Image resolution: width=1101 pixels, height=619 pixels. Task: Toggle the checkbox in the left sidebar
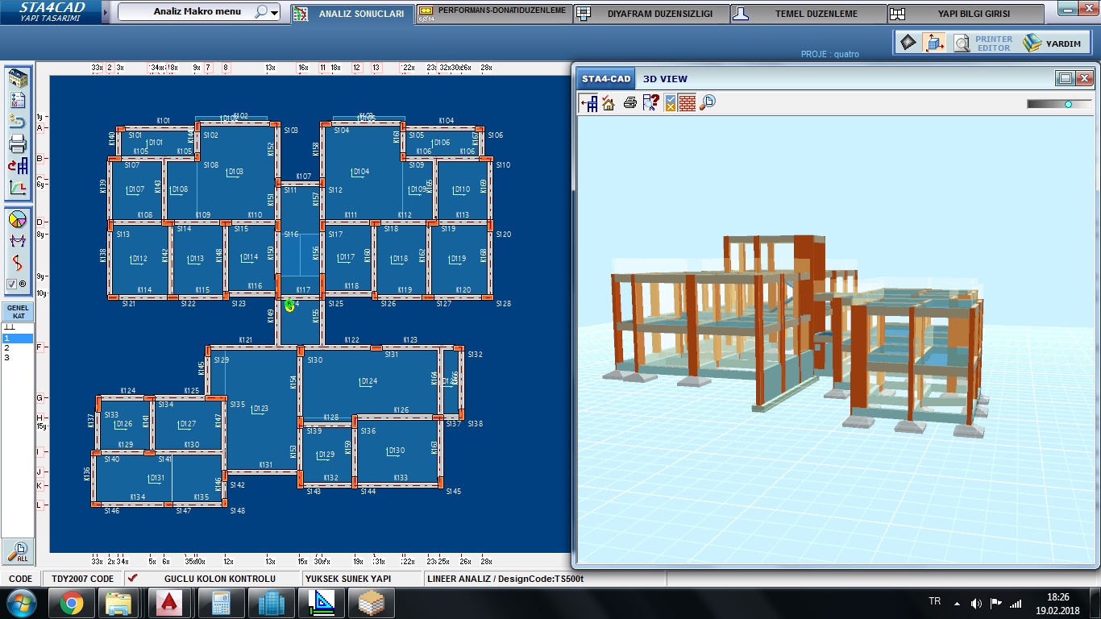click(11, 284)
